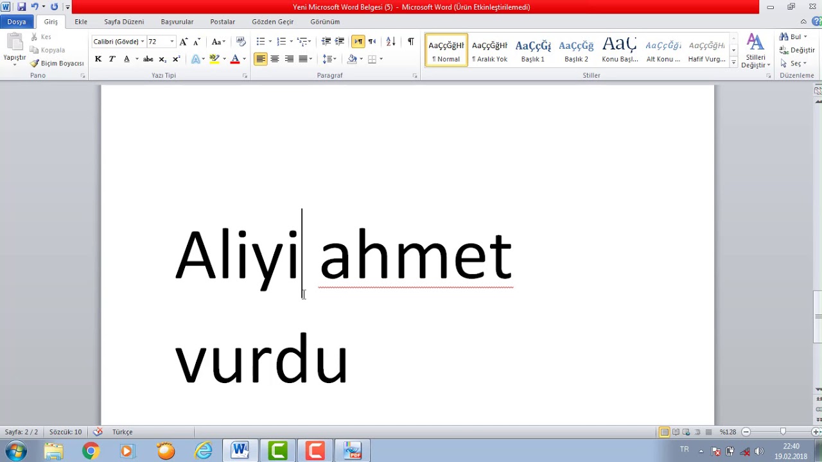Switch to full screen reading view
Image resolution: width=822 pixels, height=462 pixels.
[676, 432]
